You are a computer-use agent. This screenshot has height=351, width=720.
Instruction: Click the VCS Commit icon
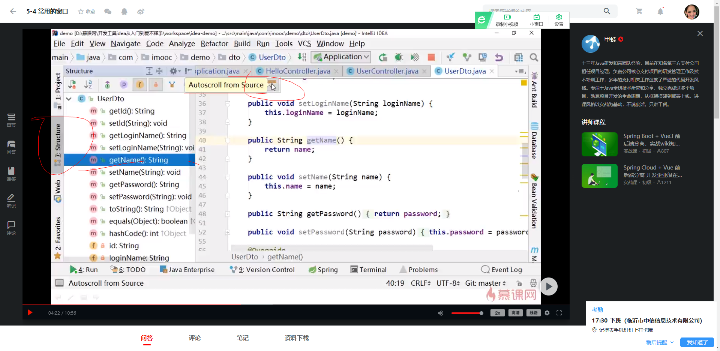click(467, 57)
